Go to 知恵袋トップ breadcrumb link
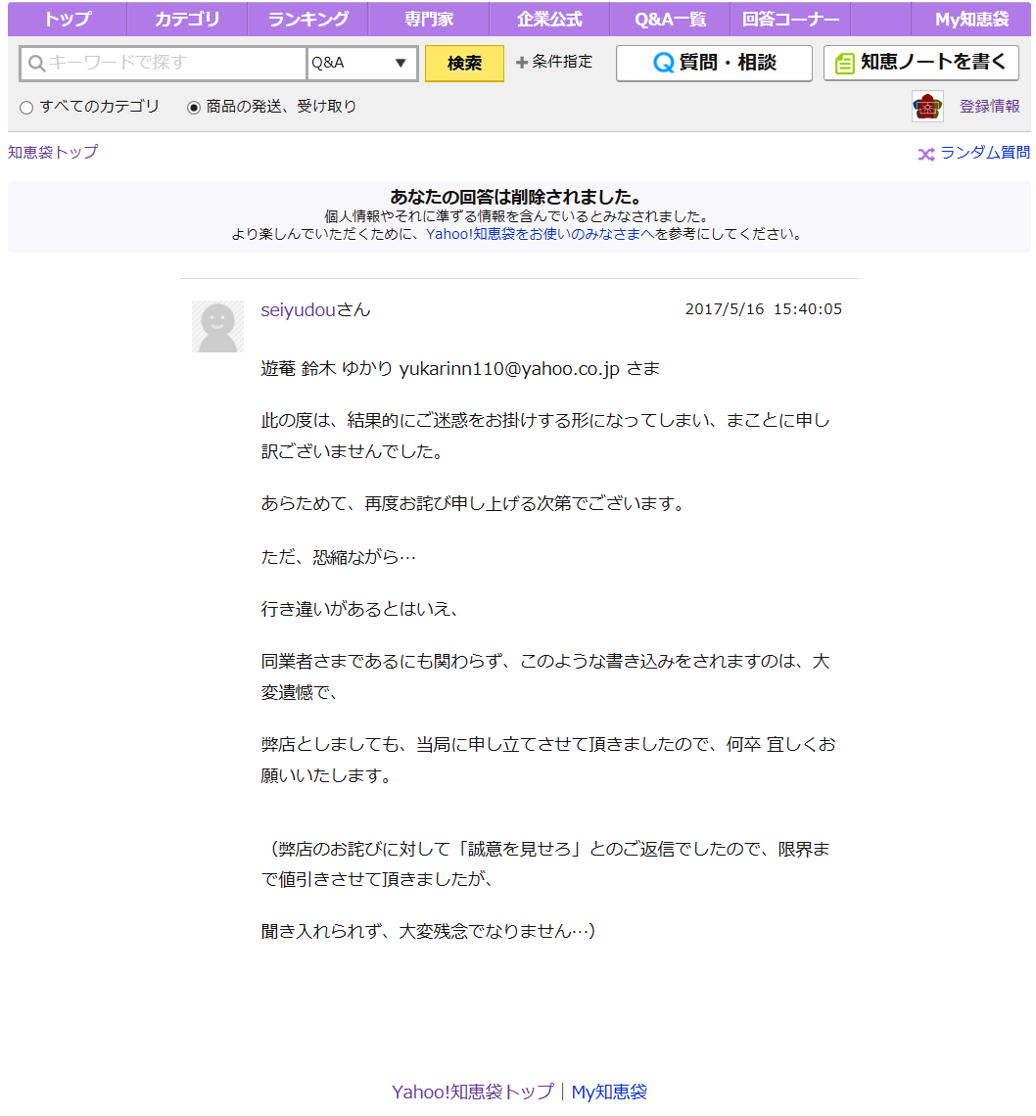Viewport: 1036px width, 1116px height. (53, 152)
